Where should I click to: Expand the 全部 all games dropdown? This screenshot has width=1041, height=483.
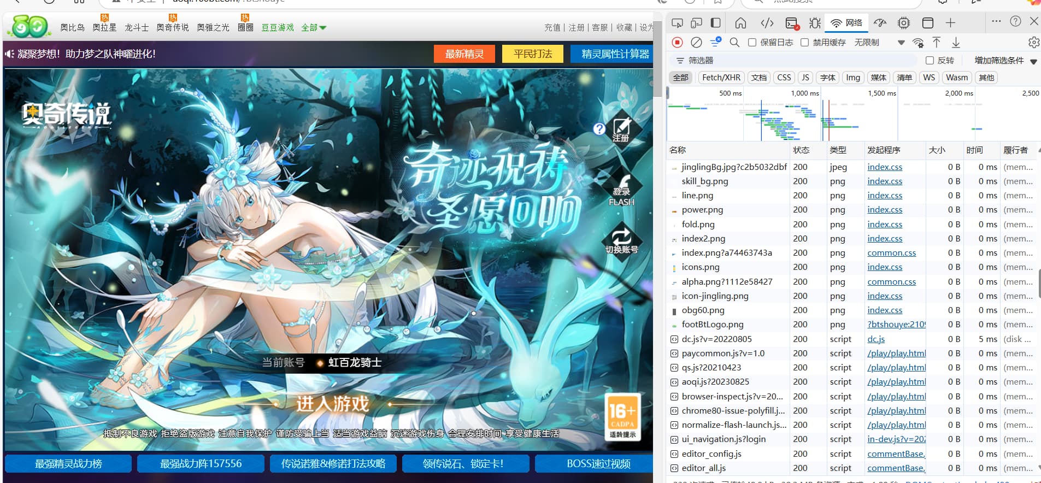point(314,27)
